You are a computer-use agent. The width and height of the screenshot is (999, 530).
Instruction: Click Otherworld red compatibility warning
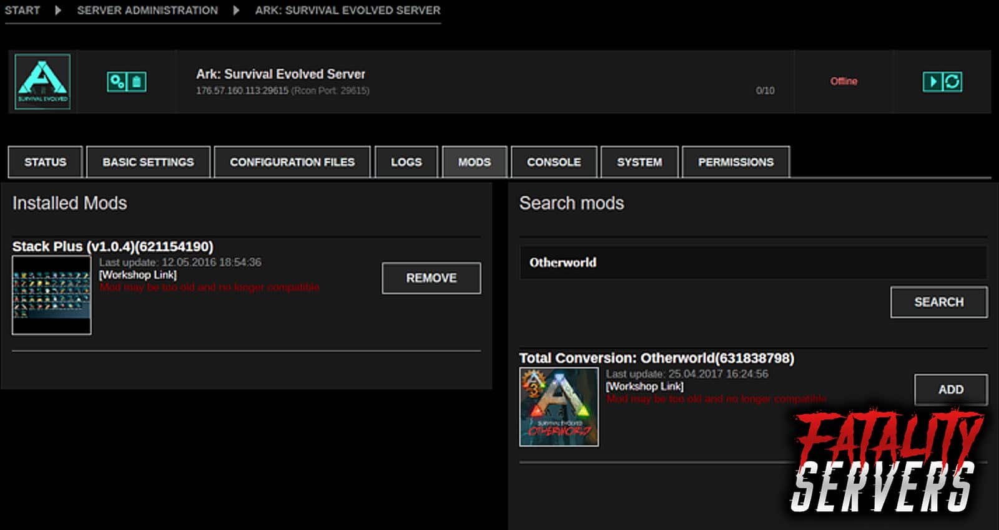pos(717,398)
